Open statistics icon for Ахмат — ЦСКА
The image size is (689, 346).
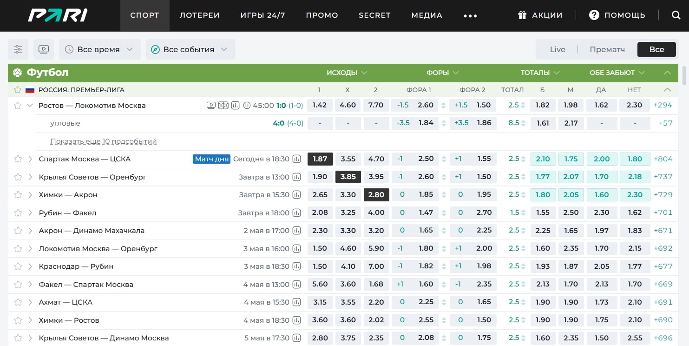tap(296, 302)
